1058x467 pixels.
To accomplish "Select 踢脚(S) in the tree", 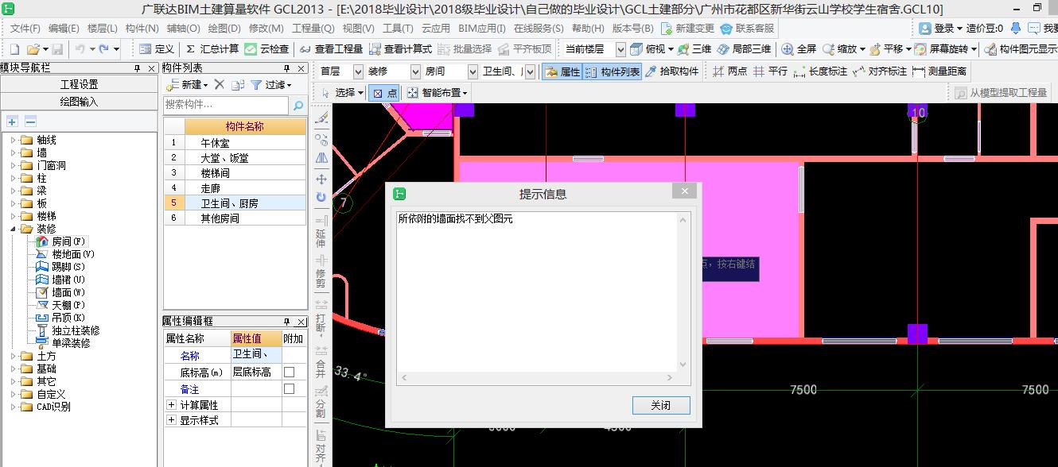I will click(68, 267).
